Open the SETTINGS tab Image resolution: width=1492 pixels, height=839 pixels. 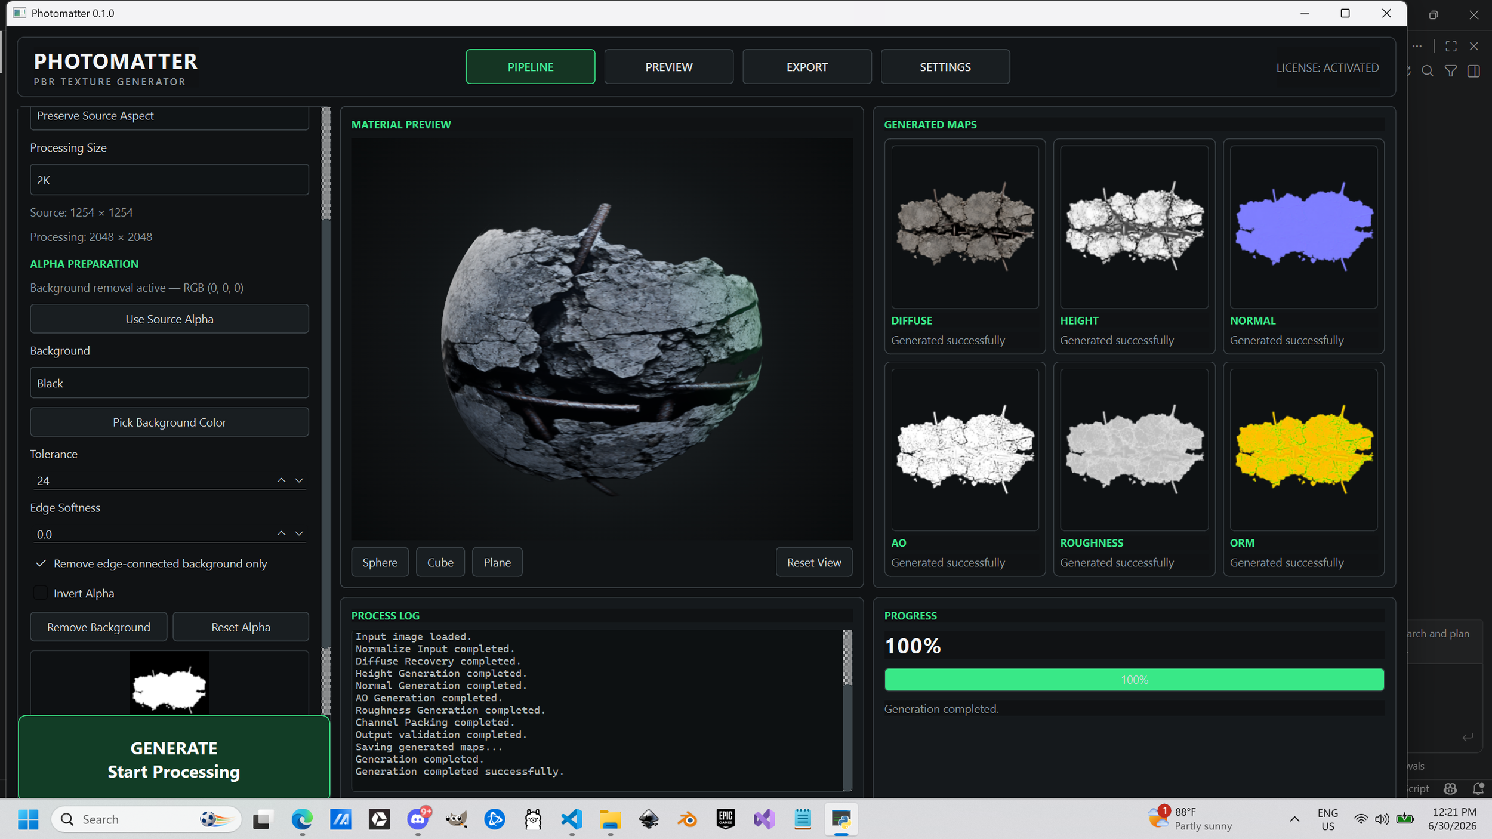[x=945, y=67]
